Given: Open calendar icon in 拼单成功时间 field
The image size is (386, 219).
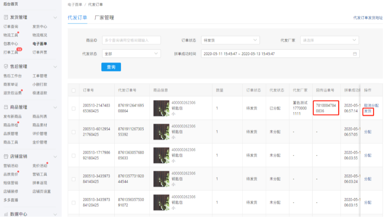Looking at the screenshot, I should click(x=355, y=54).
